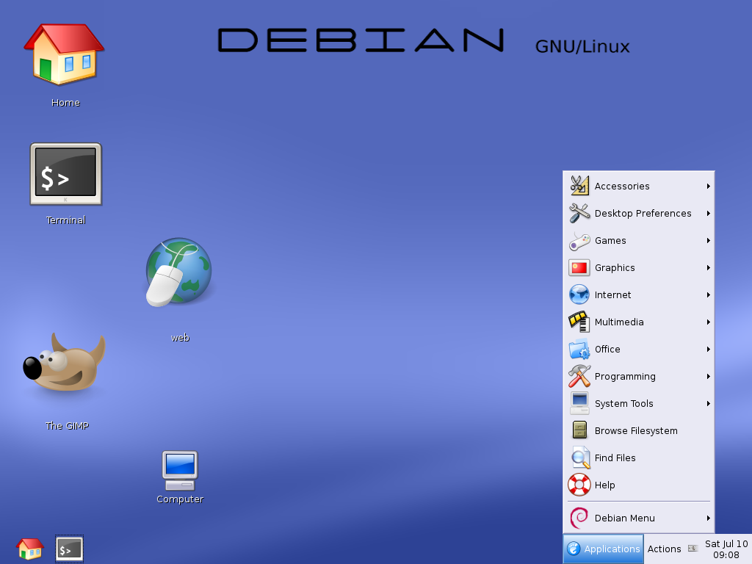The width and height of the screenshot is (752, 564).
Task: Open the Office menu entry
Action: [639, 349]
